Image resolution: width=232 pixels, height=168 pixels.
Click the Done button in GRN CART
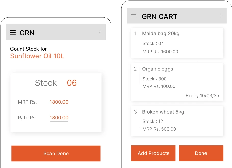pyautogui.click(x=201, y=153)
